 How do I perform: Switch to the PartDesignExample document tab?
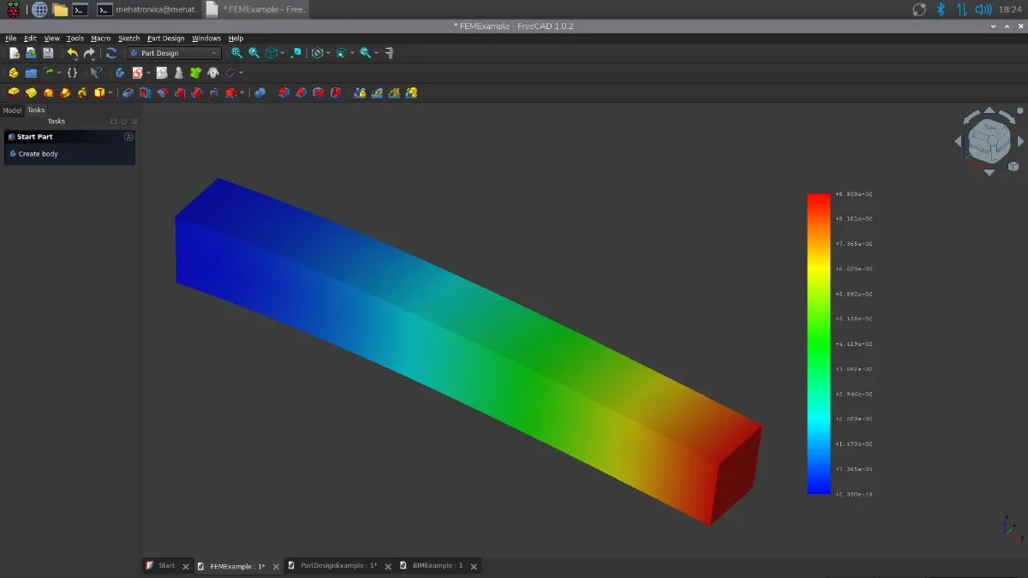(338, 566)
